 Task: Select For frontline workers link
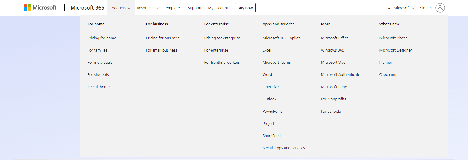222,63
